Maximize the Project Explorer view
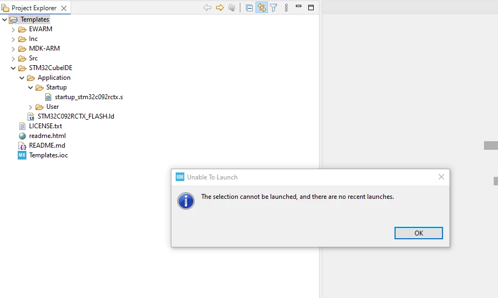Screen dimensions: 498x298 (311, 8)
